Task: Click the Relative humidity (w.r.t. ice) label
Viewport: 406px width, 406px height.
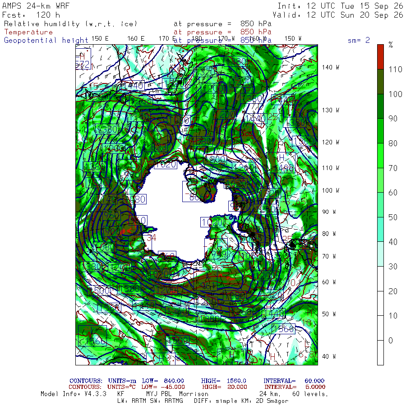Action: [70, 24]
